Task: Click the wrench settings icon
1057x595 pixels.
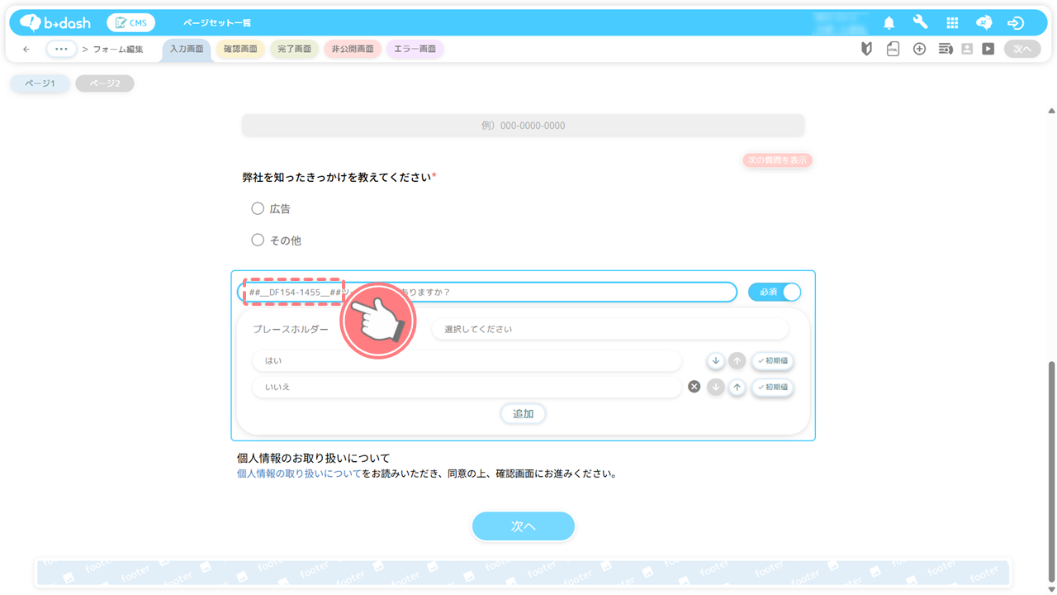Action: coord(920,23)
